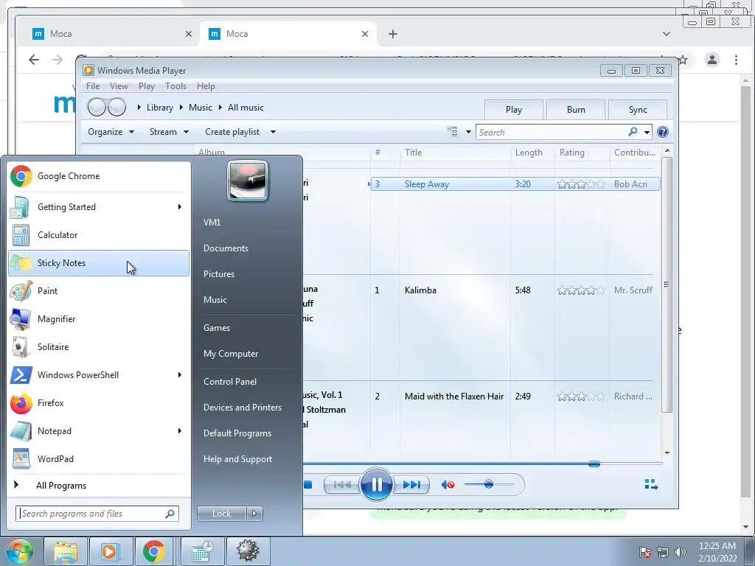Open Chrome tab search chevron

667,34
